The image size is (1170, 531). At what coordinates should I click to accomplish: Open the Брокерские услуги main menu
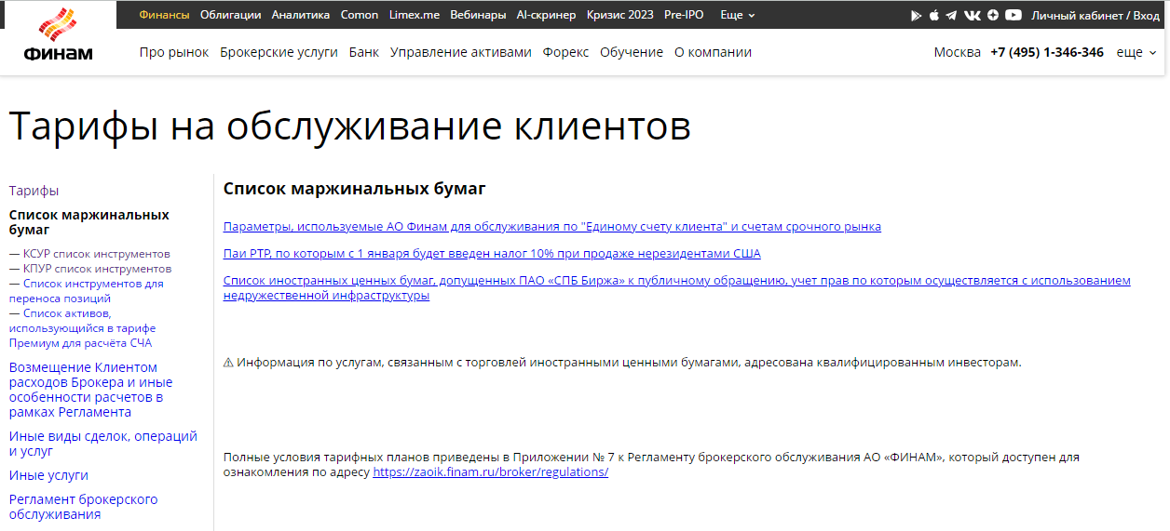click(x=279, y=52)
